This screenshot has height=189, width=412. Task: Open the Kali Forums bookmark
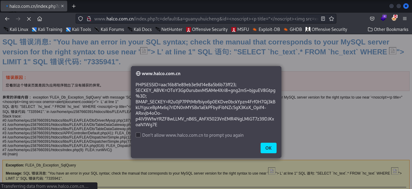pos(109,29)
